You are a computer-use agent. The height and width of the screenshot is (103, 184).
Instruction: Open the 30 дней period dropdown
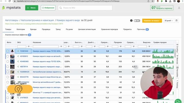169,21
